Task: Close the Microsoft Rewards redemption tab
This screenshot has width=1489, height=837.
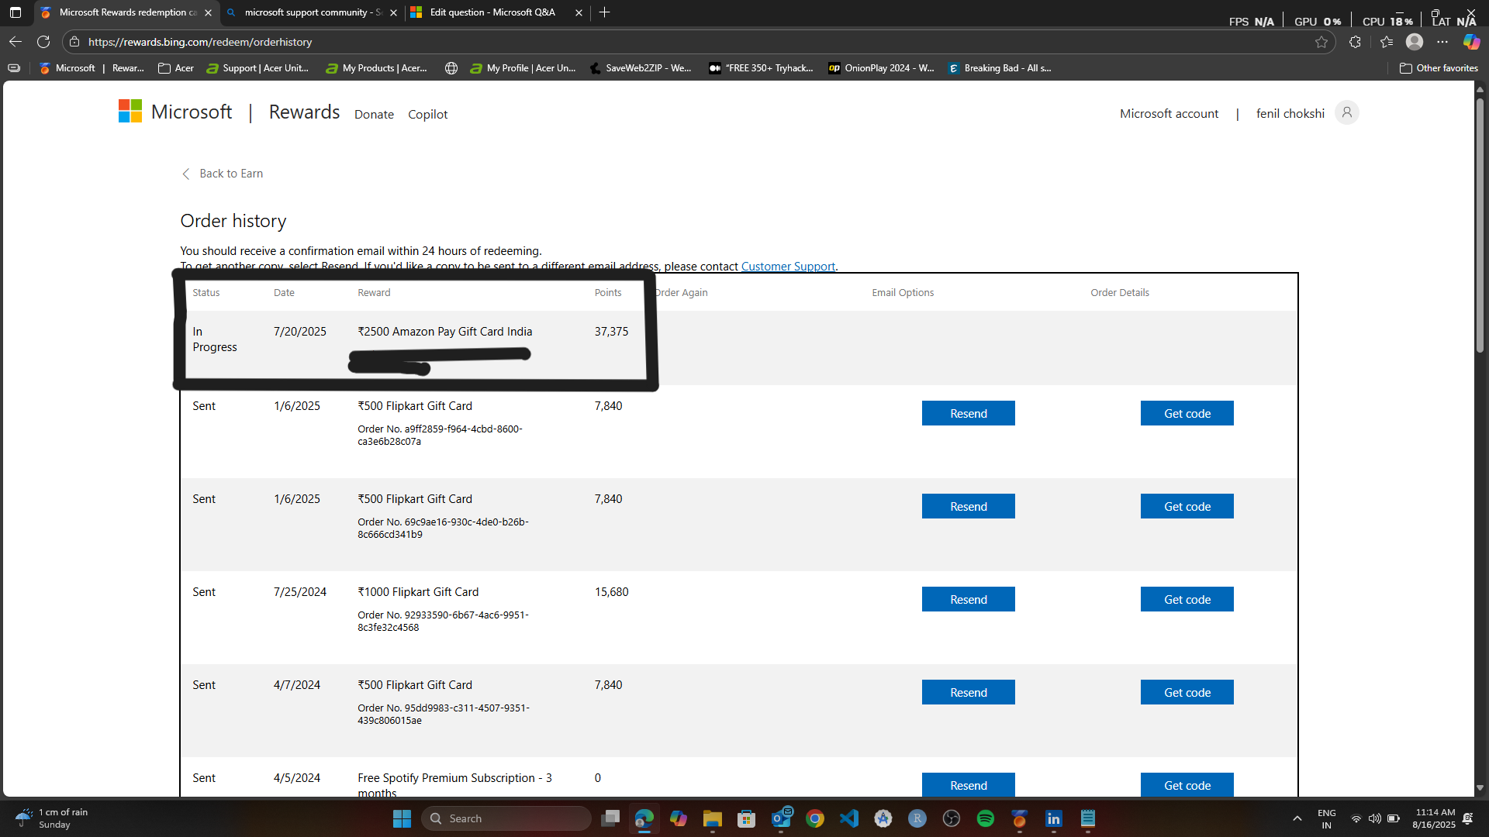Action: coord(208,12)
